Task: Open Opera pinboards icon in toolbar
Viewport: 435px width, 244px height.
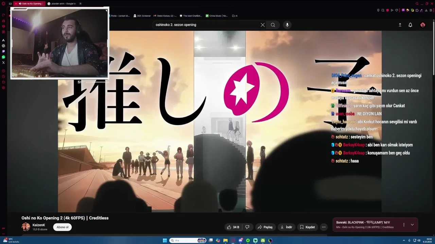Action: (378, 10)
